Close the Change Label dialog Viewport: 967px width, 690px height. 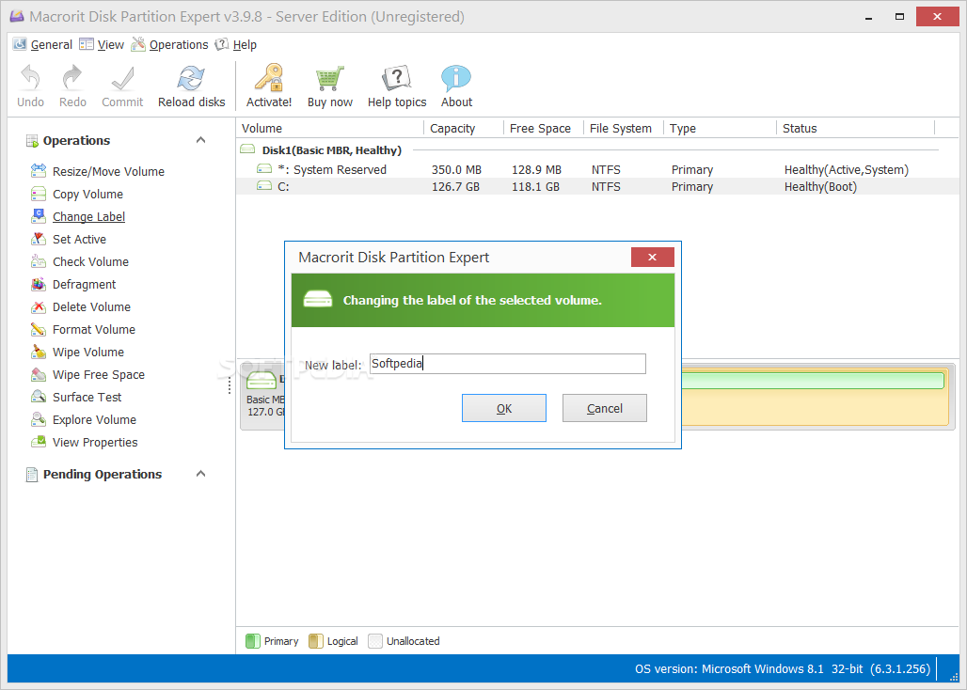[653, 257]
